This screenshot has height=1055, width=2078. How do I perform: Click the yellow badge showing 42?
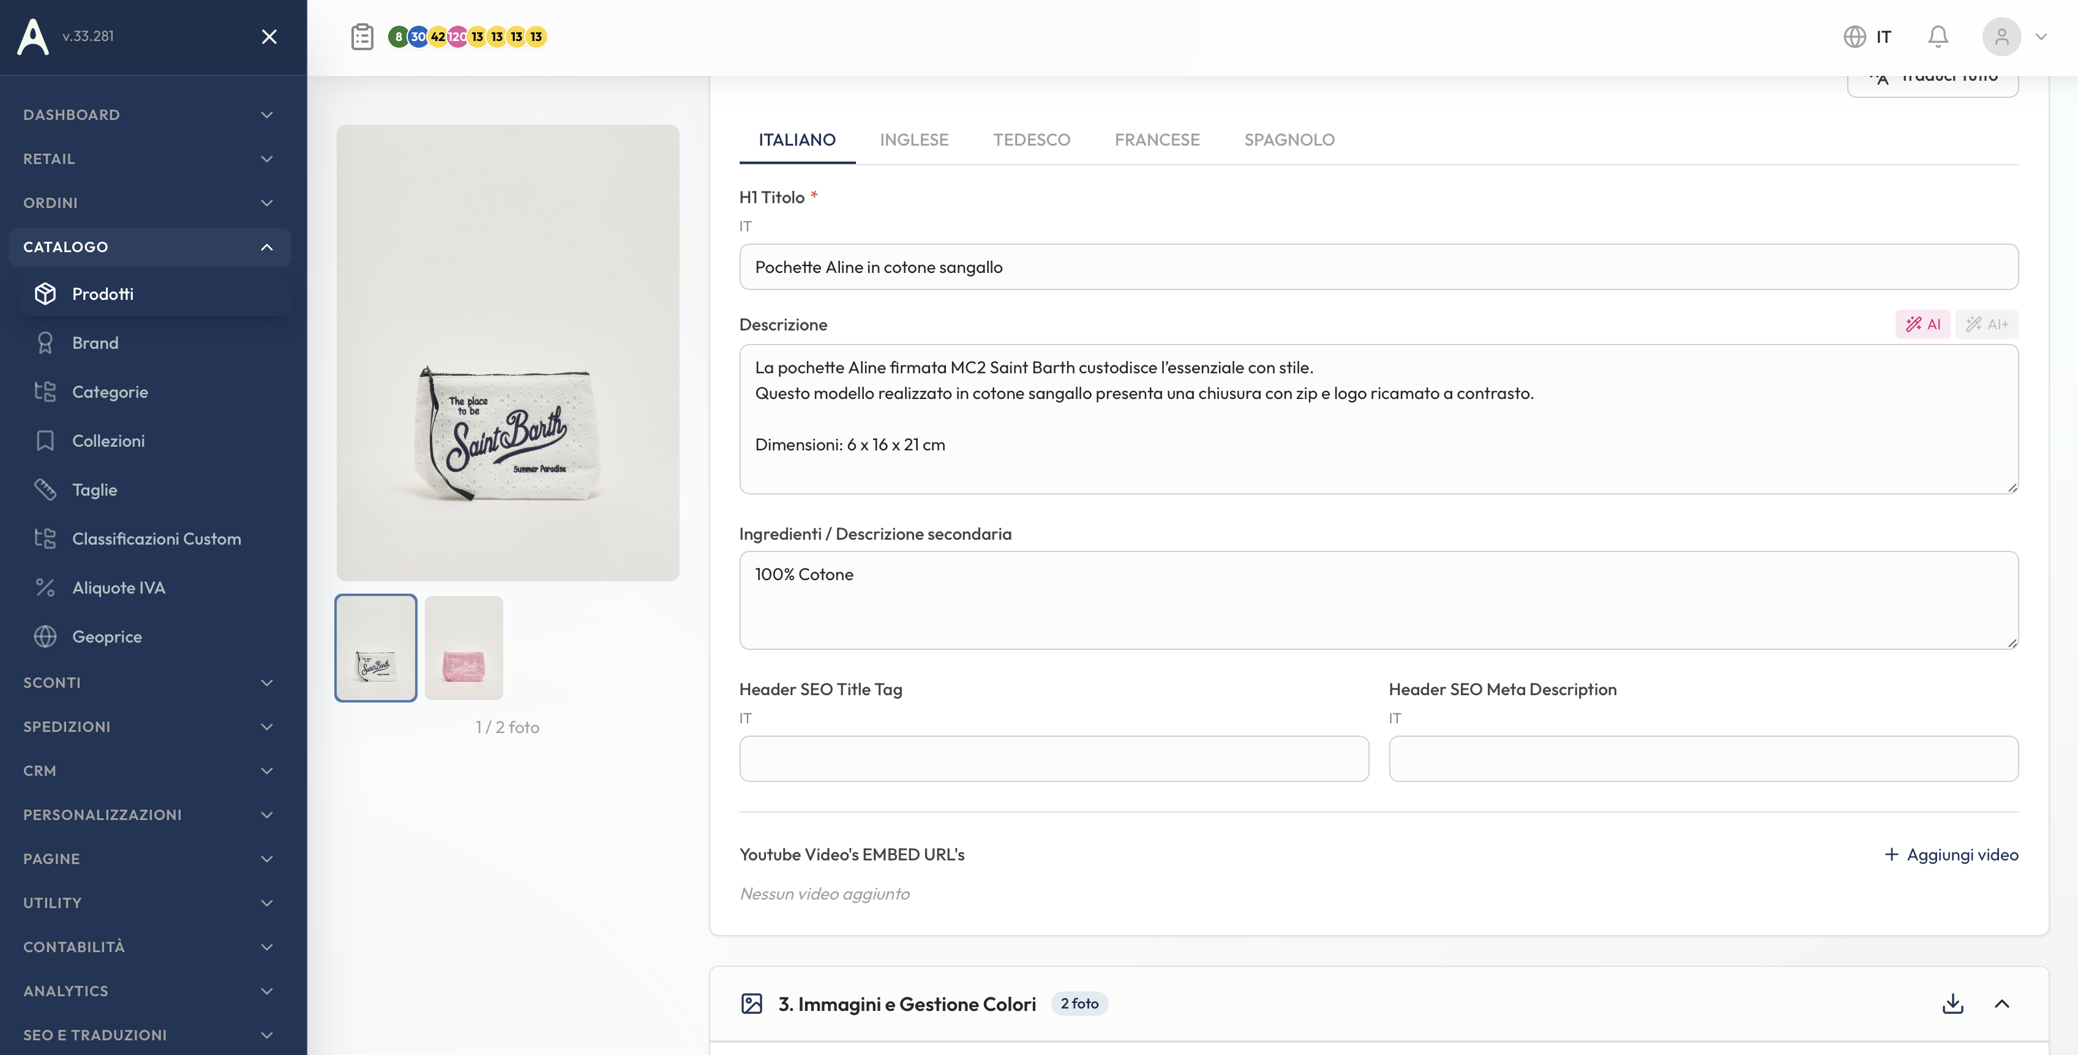click(437, 36)
